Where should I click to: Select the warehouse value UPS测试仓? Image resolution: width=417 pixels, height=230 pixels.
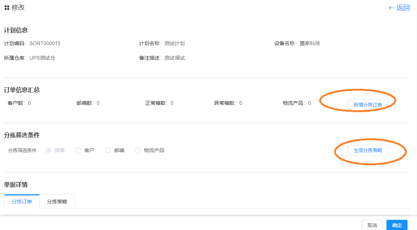pyautogui.click(x=42, y=58)
